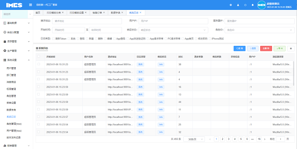297x149 pixels.
Task: Go to page 2
Action: [223, 139]
